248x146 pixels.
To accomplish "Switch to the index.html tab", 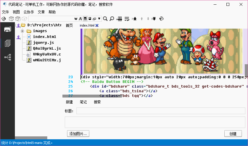I will tap(87, 25).
